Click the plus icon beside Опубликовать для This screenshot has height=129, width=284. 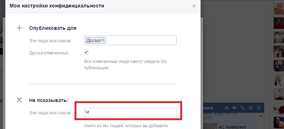coord(19,28)
